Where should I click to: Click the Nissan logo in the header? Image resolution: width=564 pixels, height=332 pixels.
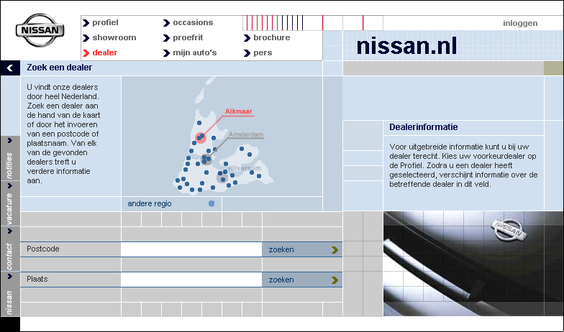[40, 30]
